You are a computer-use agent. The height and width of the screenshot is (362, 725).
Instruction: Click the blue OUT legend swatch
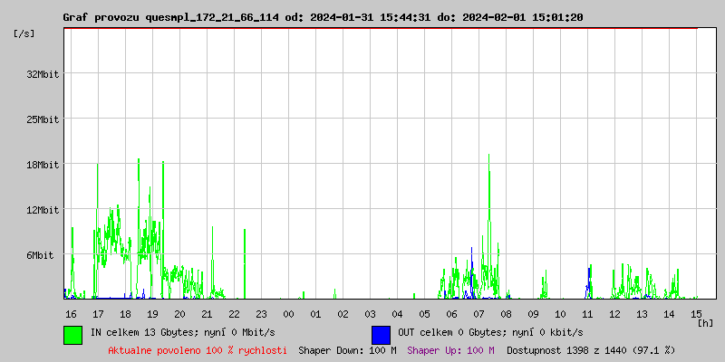(x=381, y=334)
